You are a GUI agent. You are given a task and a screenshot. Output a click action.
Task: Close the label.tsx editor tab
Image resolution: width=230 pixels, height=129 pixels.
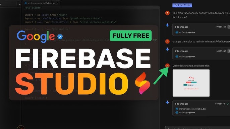click(x=57, y=3)
